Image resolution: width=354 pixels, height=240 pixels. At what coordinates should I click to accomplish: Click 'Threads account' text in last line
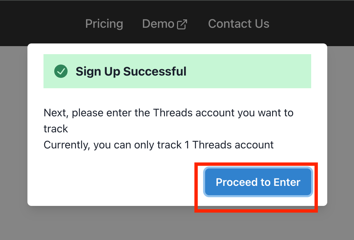tap(233, 145)
